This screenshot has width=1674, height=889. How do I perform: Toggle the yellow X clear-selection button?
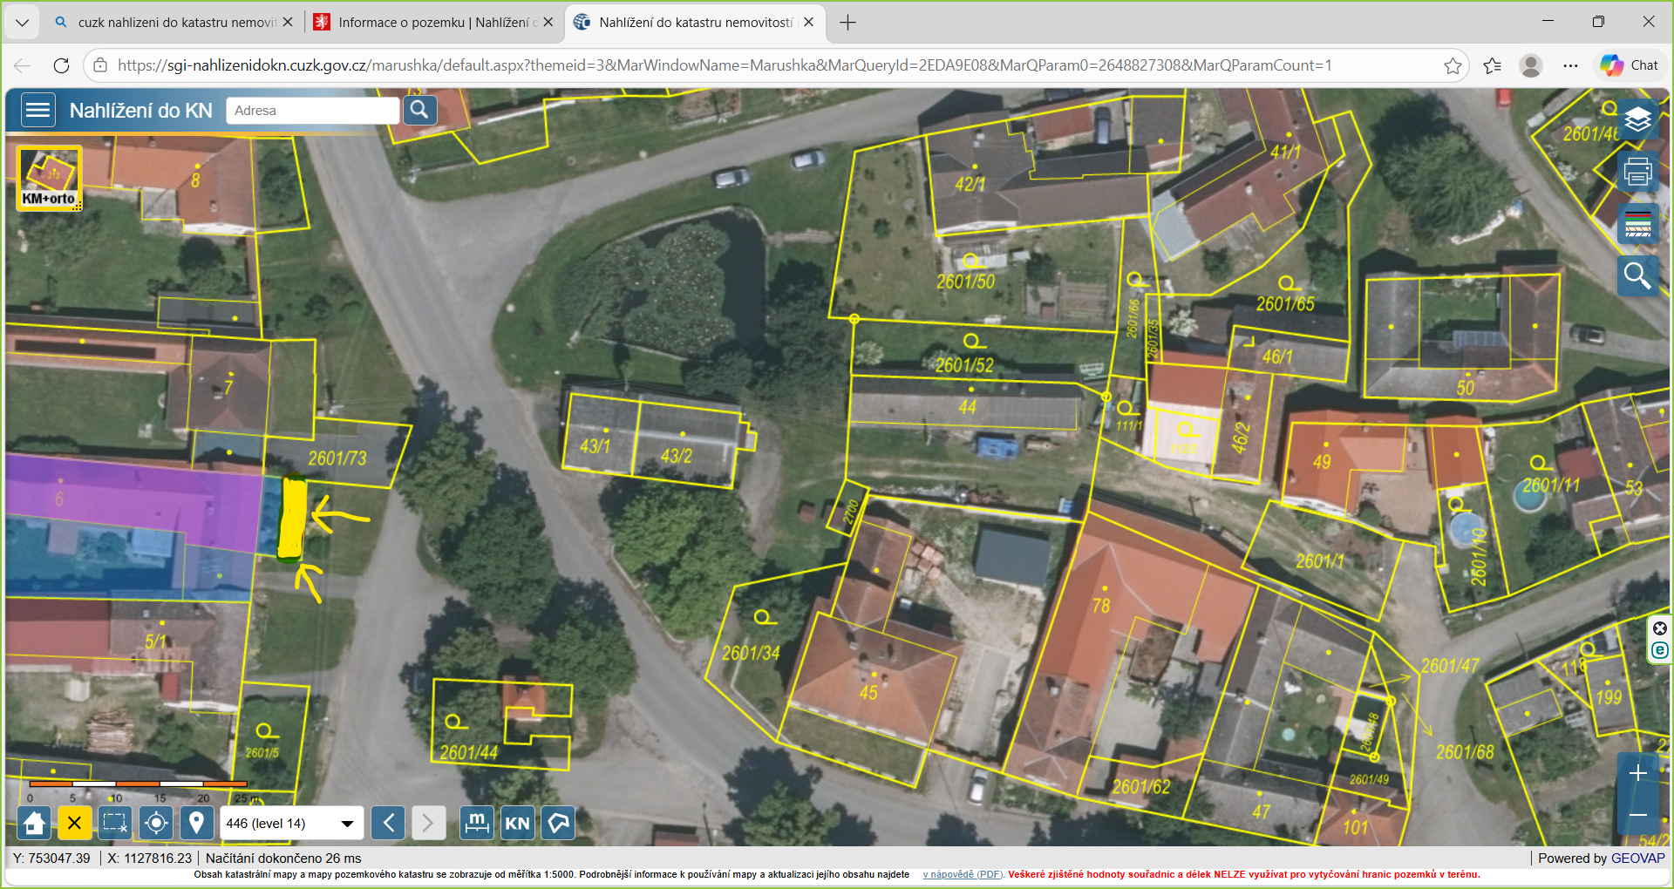click(x=75, y=823)
